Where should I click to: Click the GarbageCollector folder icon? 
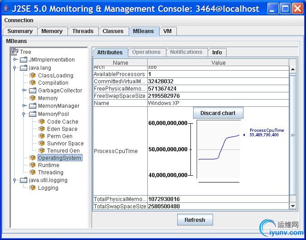pyautogui.click(x=33, y=90)
